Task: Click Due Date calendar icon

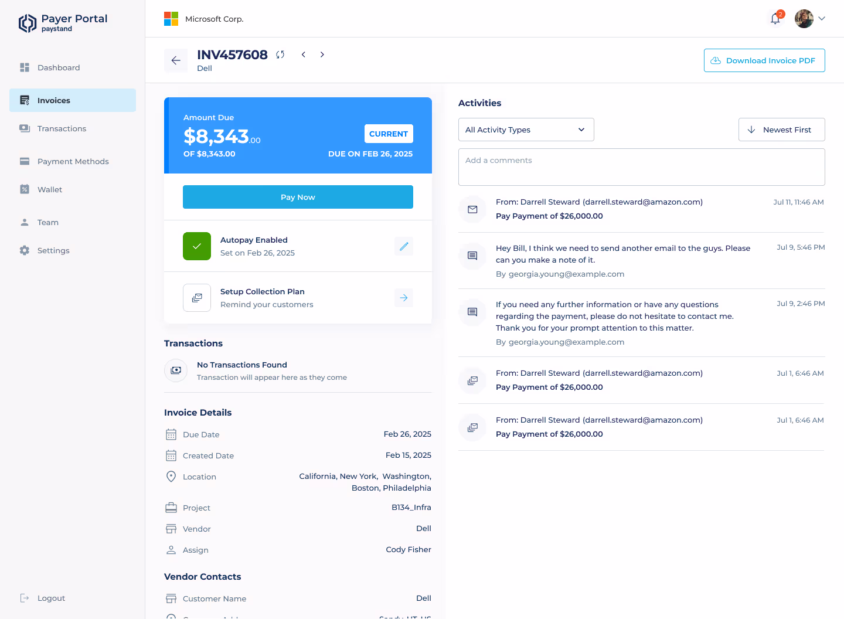Action: tap(171, 434)
